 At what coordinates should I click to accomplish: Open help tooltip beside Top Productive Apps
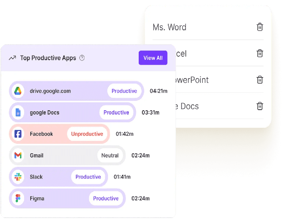(x=82, y=58)
